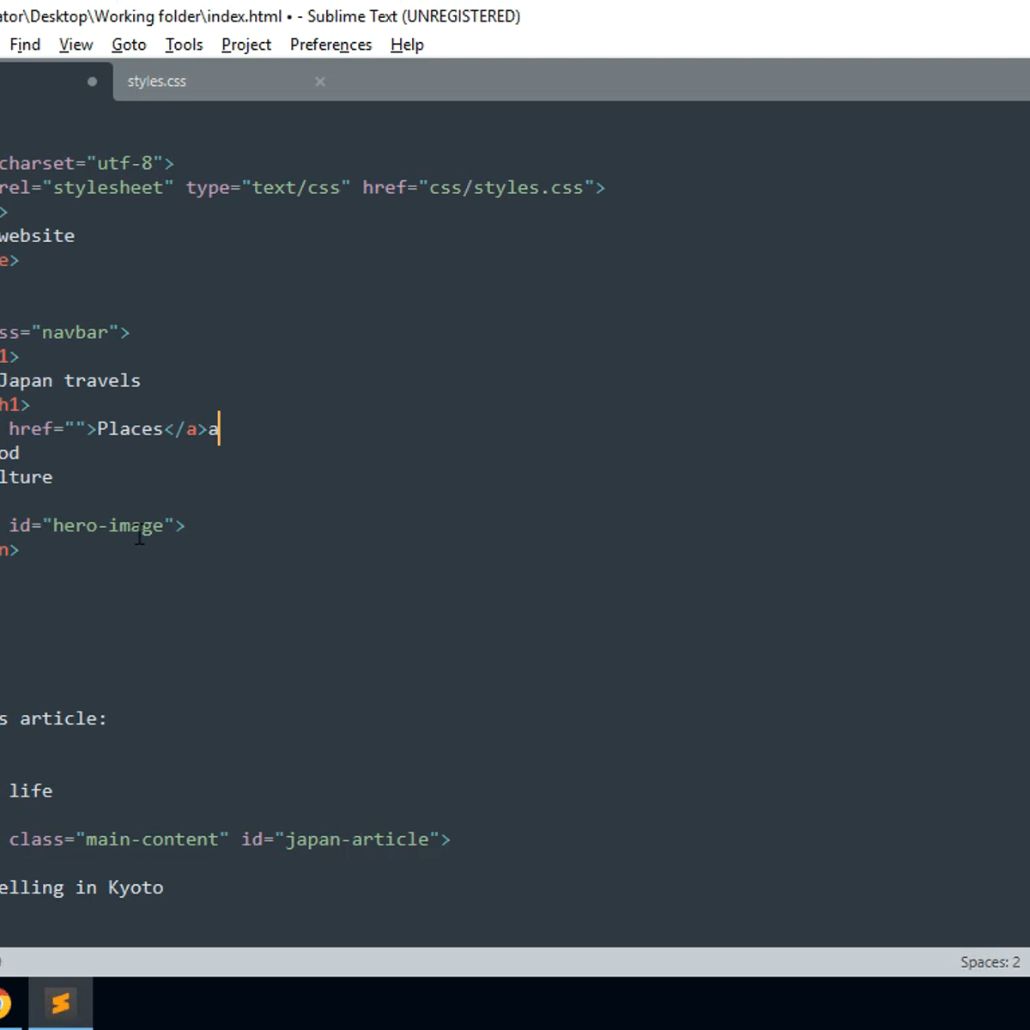Open the Find menu
This screenshot has width=1030, height=1030.
pyautogui.click(x=25, y=45)
